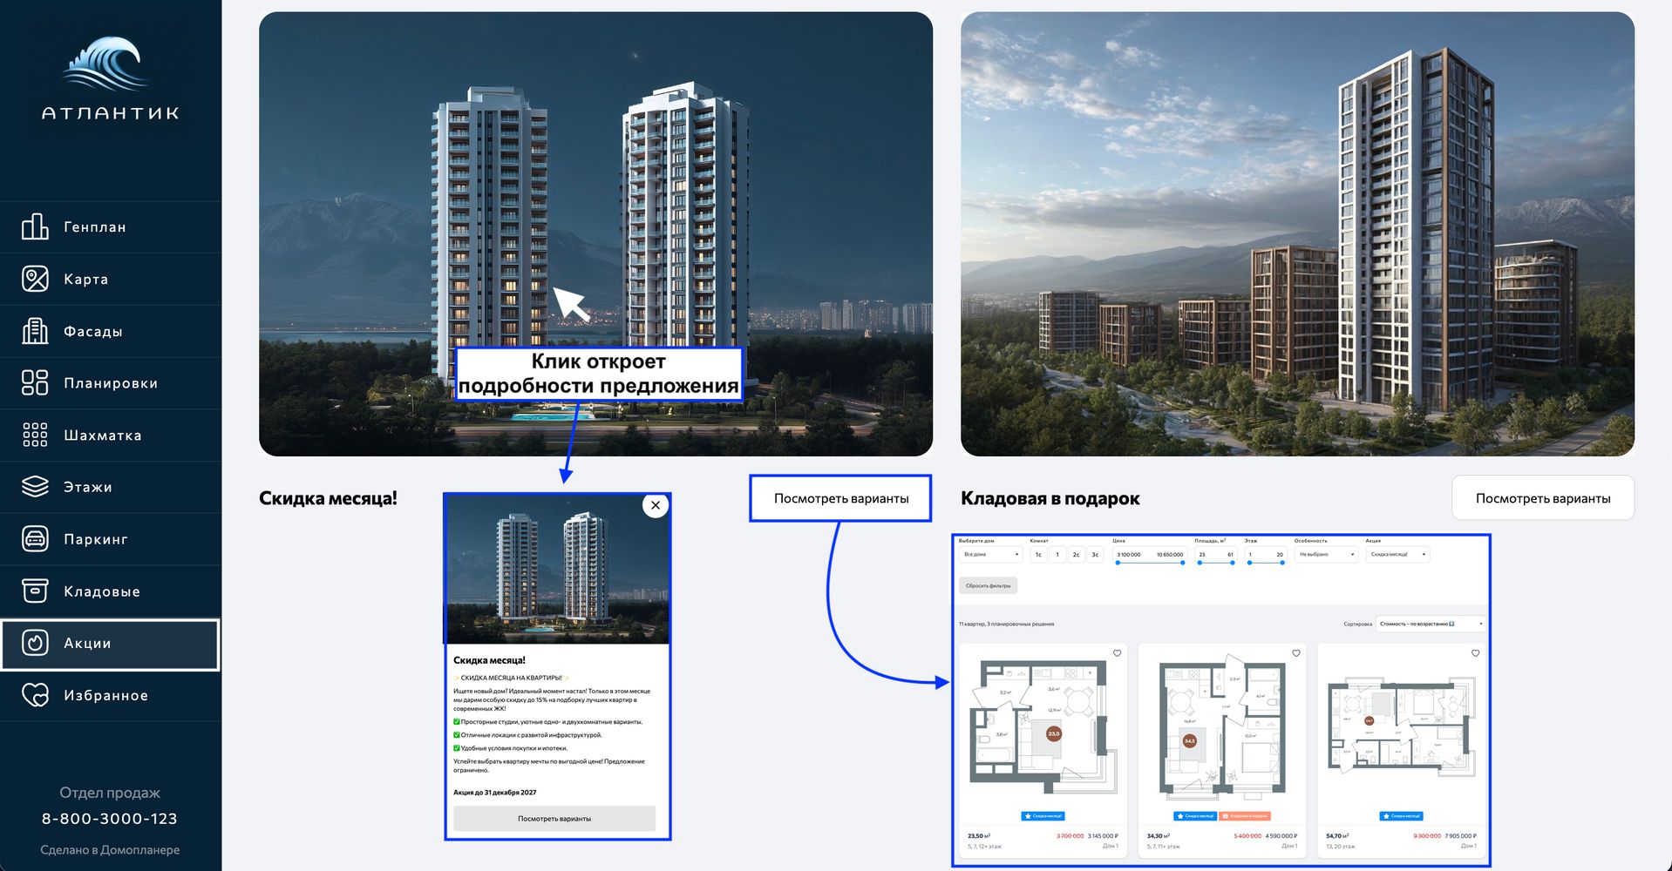This screenshot has width=1672, height=871.
Task: Click the Скидка месяца! promotion heading
Action: coord(328,498)
